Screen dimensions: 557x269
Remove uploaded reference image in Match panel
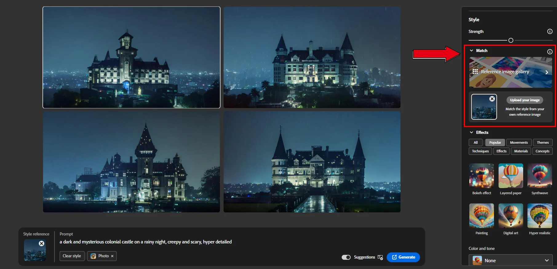coord(492,99)
